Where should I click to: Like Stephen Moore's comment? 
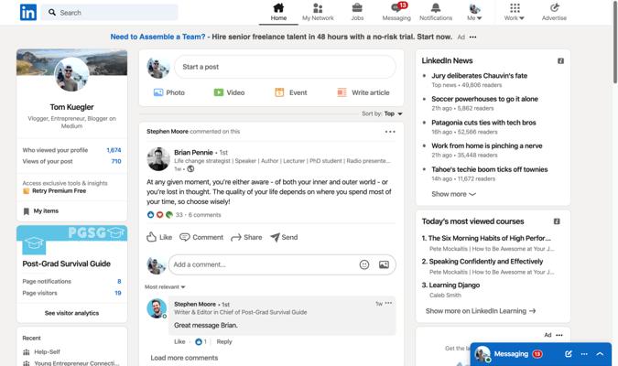(179, 341)
